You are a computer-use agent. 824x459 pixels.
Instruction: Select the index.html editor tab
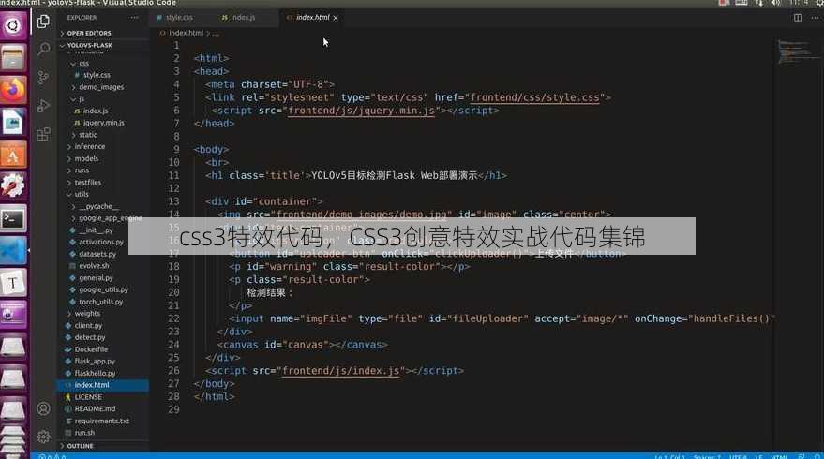tap(313, 18)
